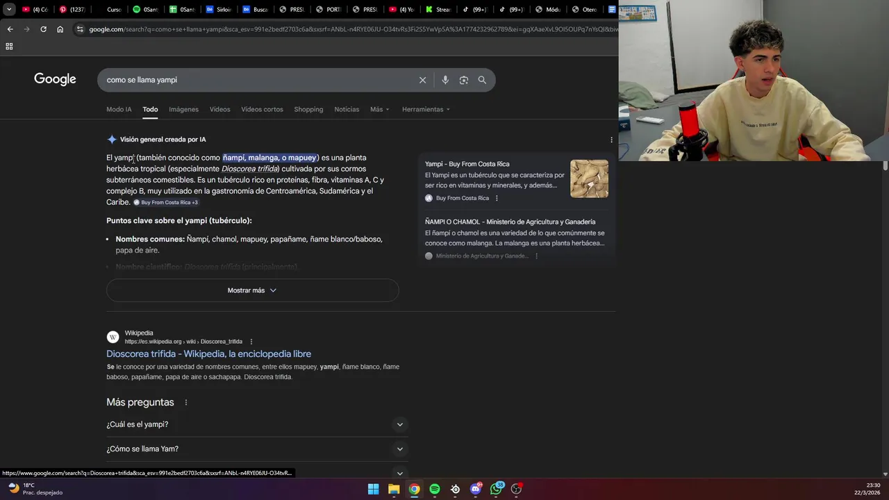This screenshot has height=500, width=889.
Task: Switch to Imágenes results
Action: [x=183, y=109]
